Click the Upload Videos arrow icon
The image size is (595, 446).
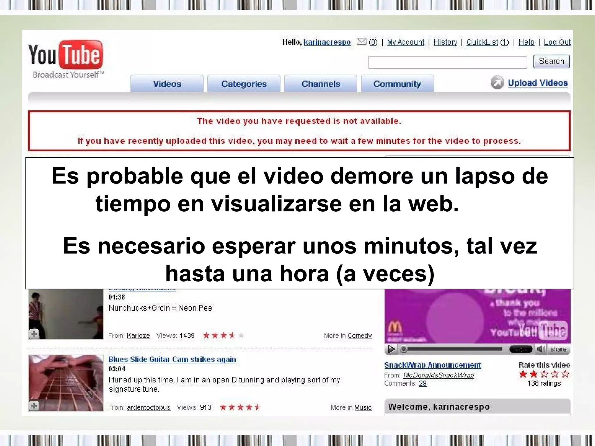[x=497, y=83]
